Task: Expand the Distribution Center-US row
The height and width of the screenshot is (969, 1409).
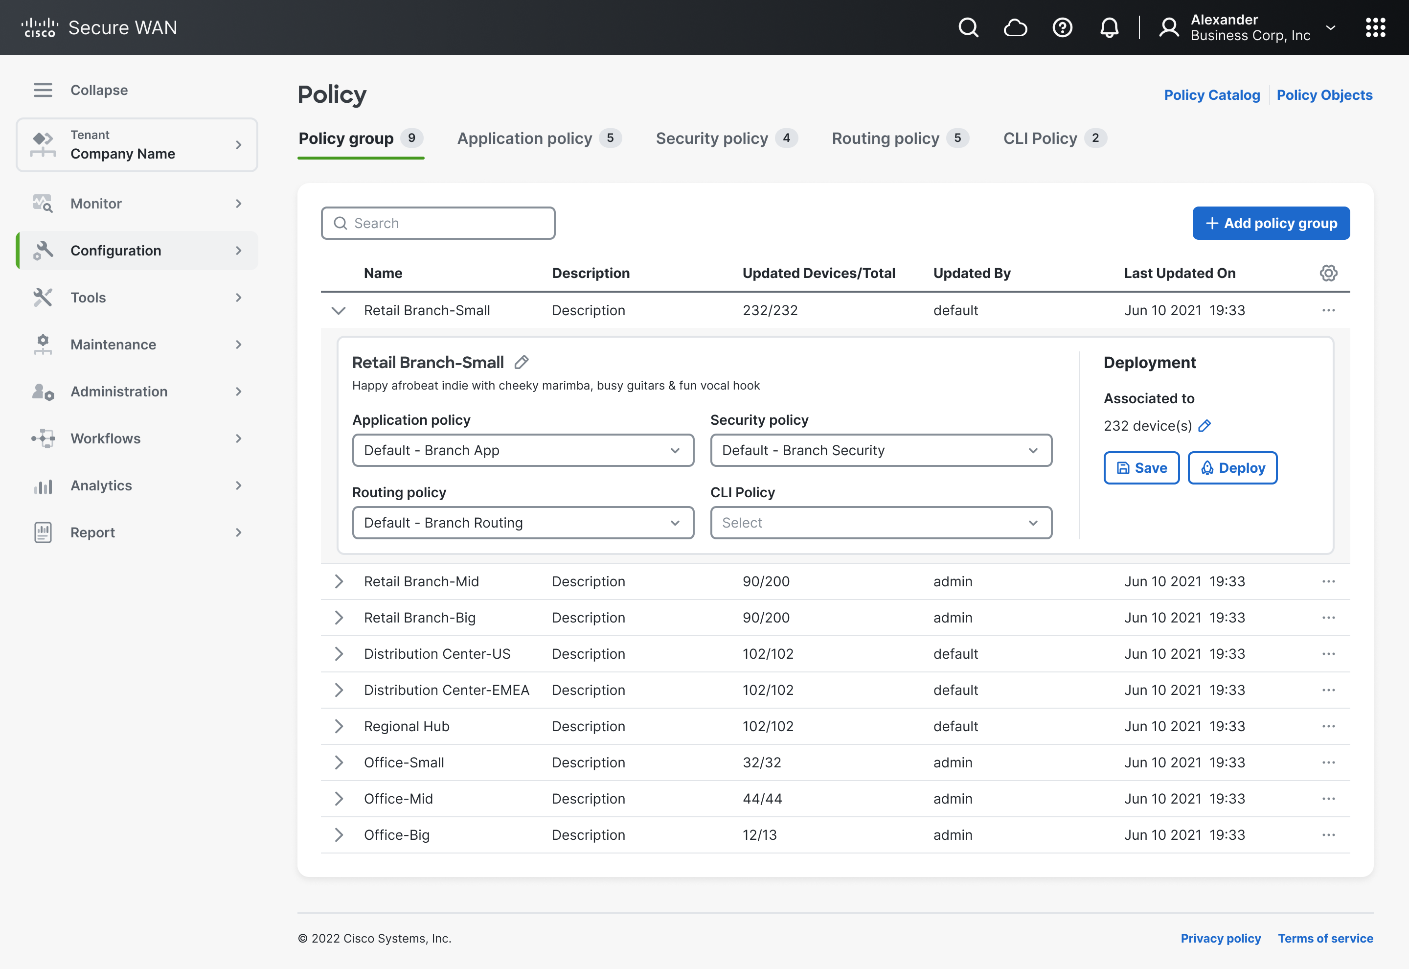Action: tap(339, 654)
